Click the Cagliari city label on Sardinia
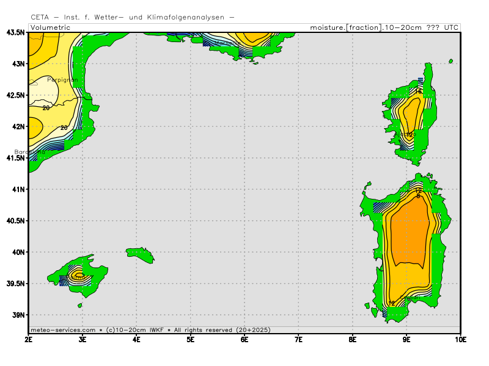The height and width of the screenshot is (366, 489). click(x=410, y=298)
